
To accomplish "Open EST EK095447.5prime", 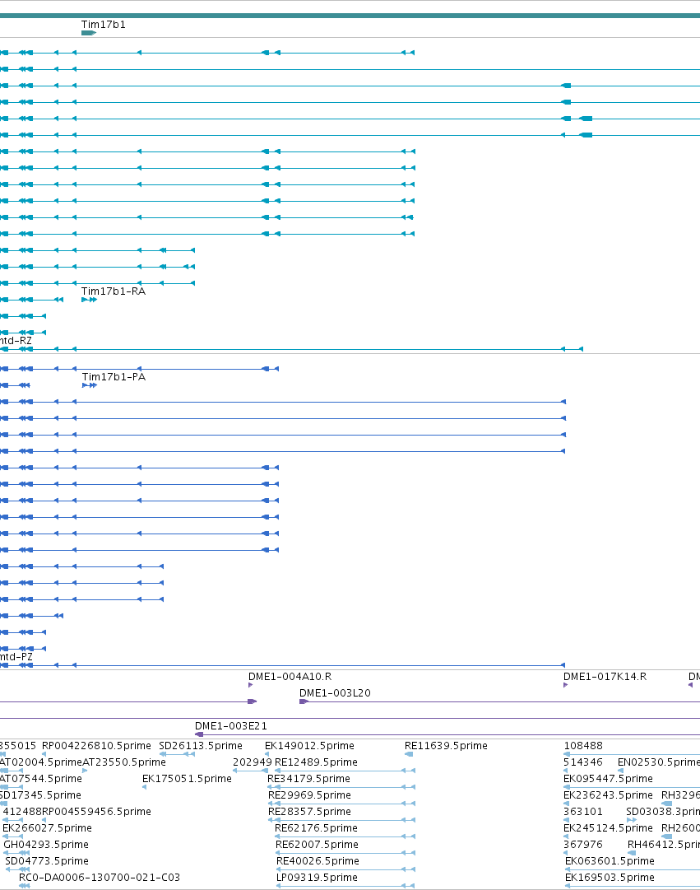I will click(608, 779).
